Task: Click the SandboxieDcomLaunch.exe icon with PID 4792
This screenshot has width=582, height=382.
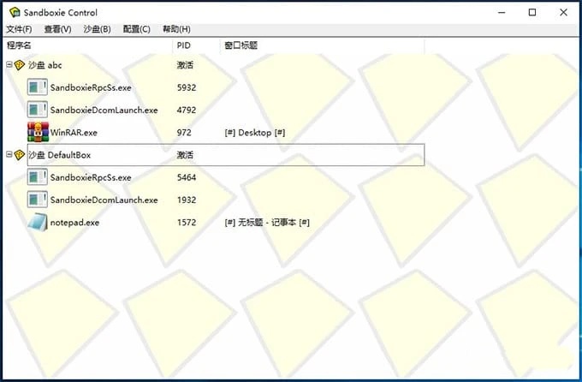Action: click(38, 110)
